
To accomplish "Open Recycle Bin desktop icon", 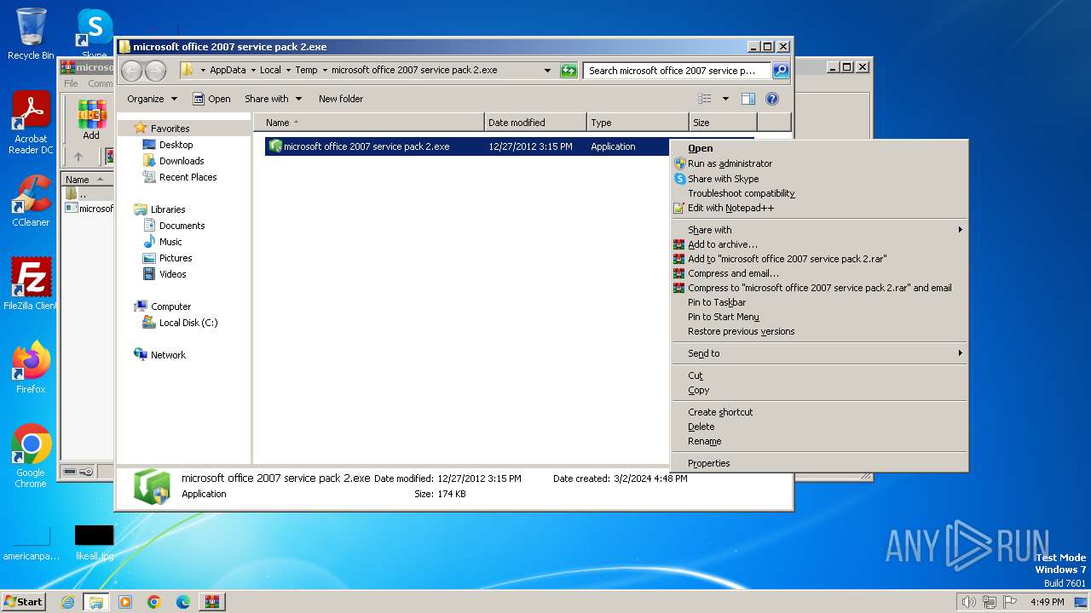I will [x=31, y=34].
